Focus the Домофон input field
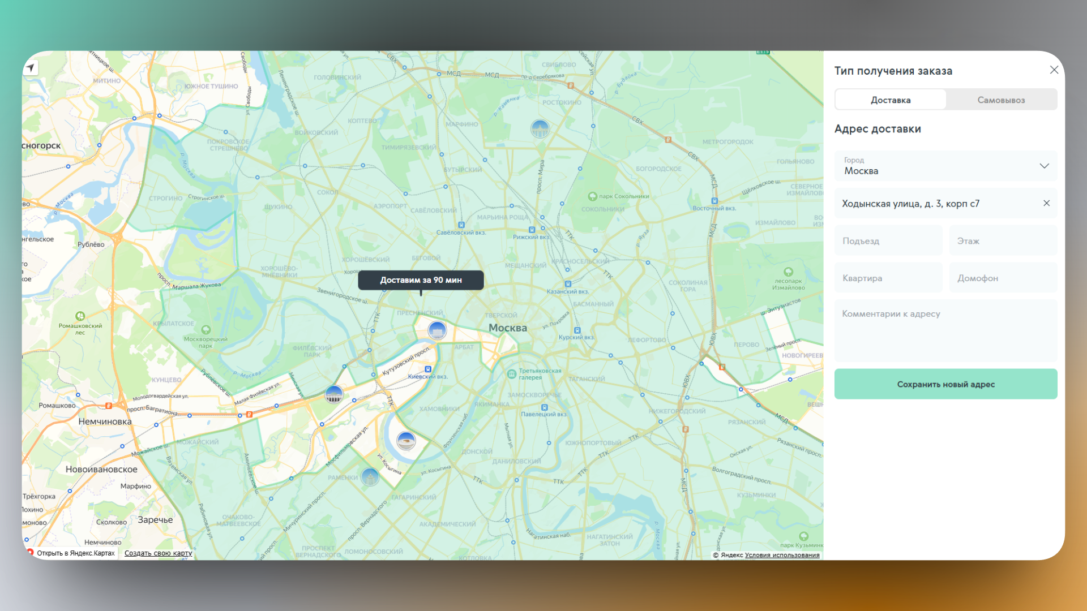Viewport: 1087px width, 611px height. [x=1003, y=278]
